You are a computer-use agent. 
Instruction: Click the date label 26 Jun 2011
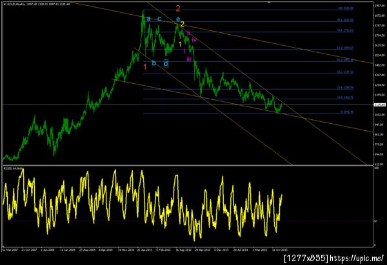(145, 250)
